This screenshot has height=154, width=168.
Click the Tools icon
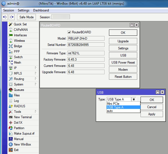coord(11,112)
